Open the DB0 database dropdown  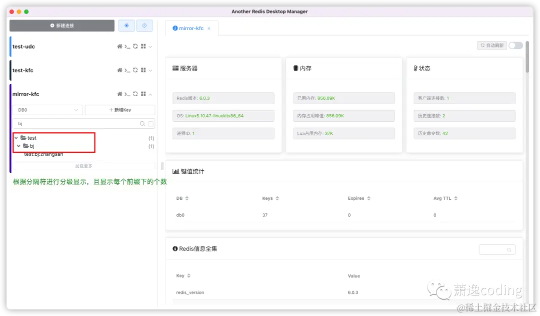point(47,110)
